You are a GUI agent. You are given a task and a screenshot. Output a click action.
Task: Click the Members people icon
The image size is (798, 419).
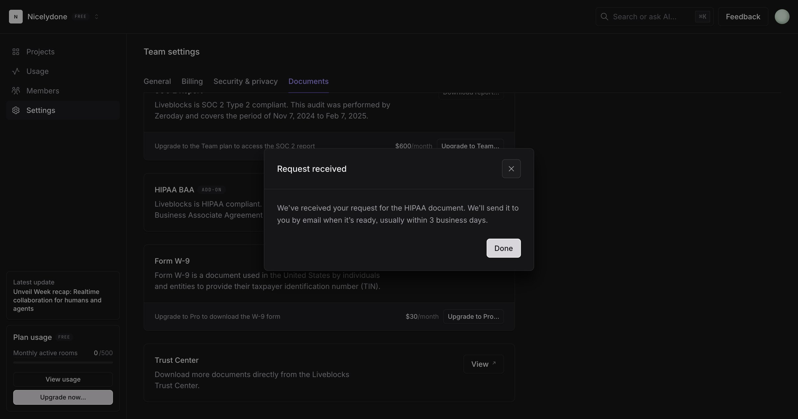click(16, 91)
